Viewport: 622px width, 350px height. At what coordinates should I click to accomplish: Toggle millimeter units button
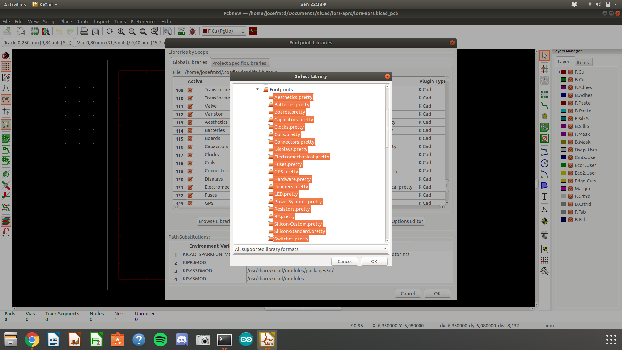click(x=6, y=99)
